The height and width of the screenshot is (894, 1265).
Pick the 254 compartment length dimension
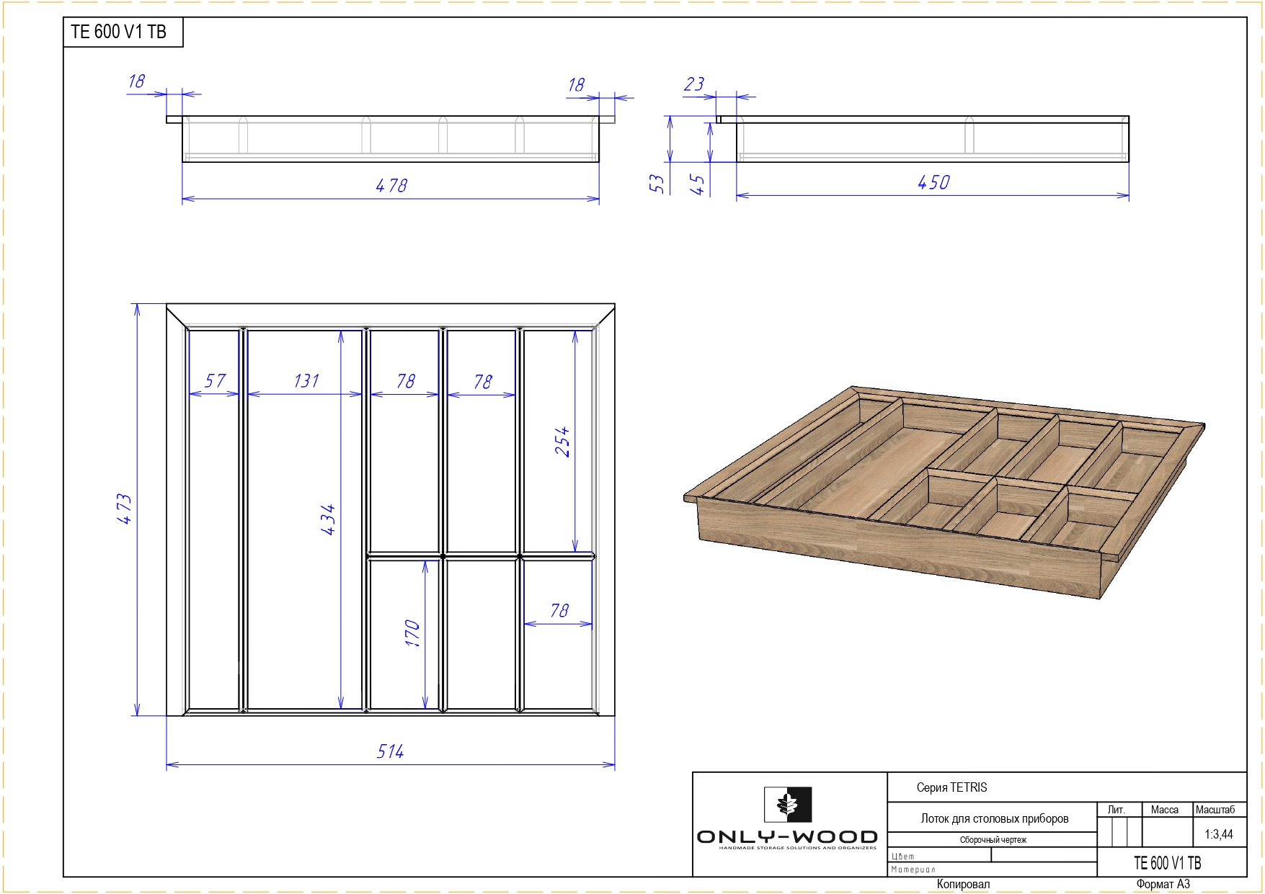pyautogui.click(x=562, y=442)
